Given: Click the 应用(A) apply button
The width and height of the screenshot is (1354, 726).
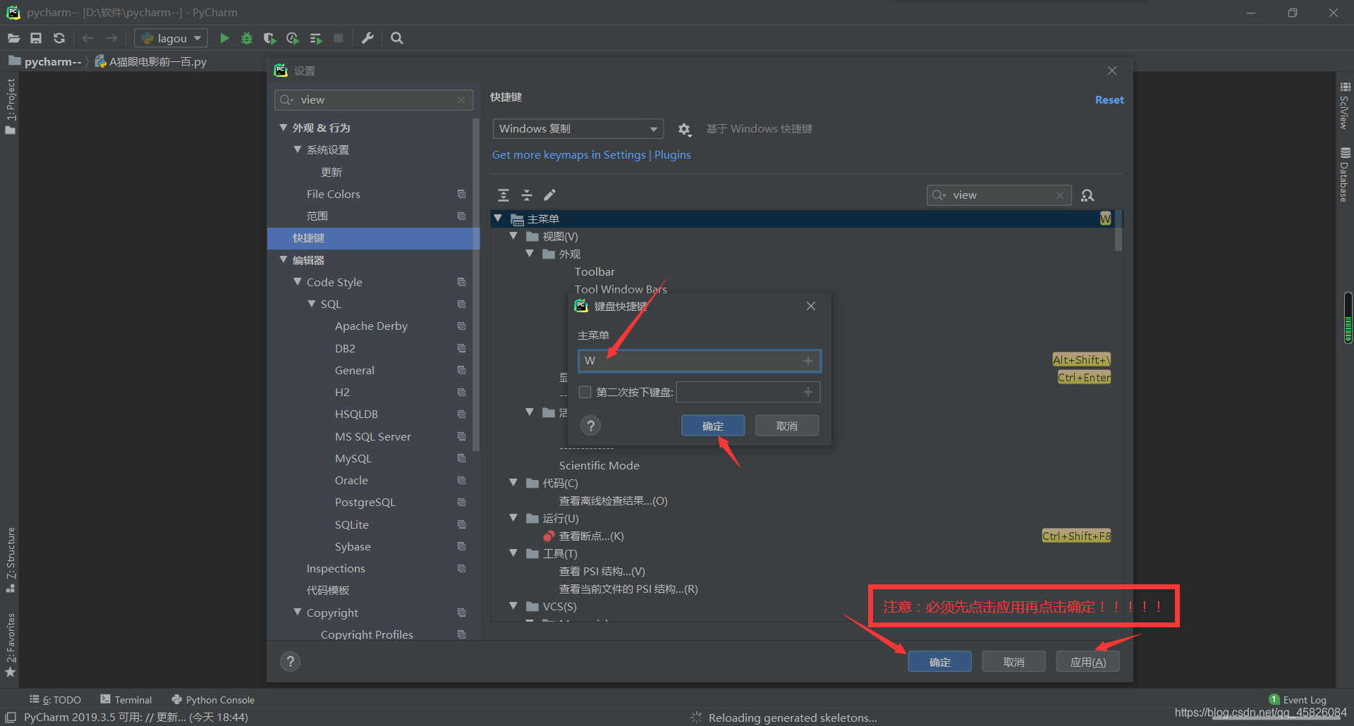Looking at the screenshot, I should 1088,662.
